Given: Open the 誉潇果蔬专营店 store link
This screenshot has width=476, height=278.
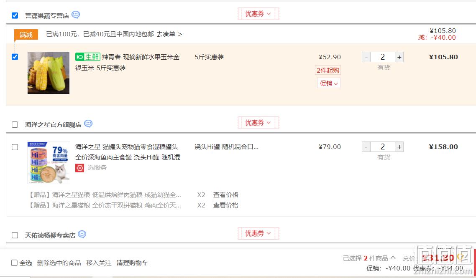Looking at the screenshot, I should point(47,16).
